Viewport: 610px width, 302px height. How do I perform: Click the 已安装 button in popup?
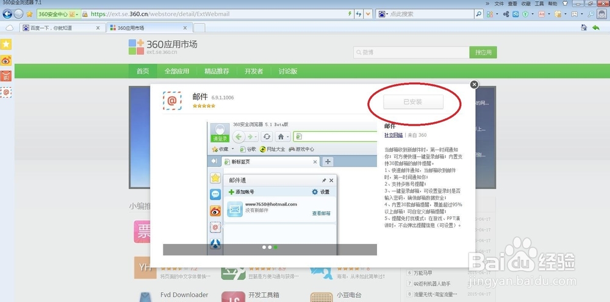tap(413, 102)
